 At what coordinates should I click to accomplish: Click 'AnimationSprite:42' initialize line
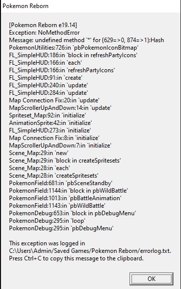click(x=50, y=123)
